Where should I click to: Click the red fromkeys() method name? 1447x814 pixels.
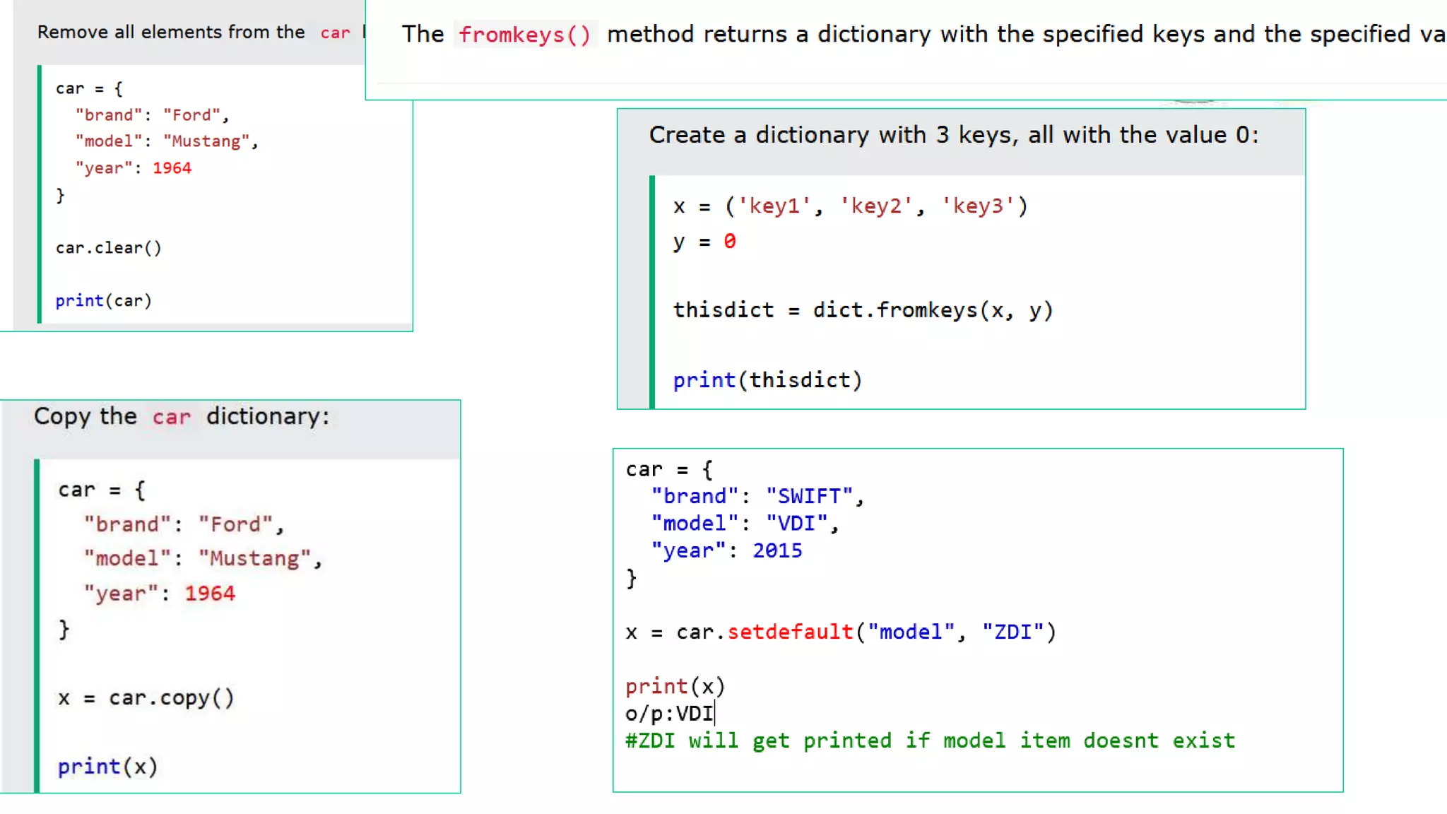(524, 35)
